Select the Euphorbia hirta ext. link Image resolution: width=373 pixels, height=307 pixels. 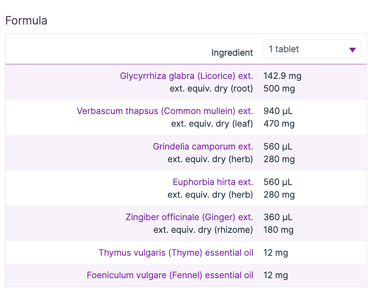click(x=213, y=182)
